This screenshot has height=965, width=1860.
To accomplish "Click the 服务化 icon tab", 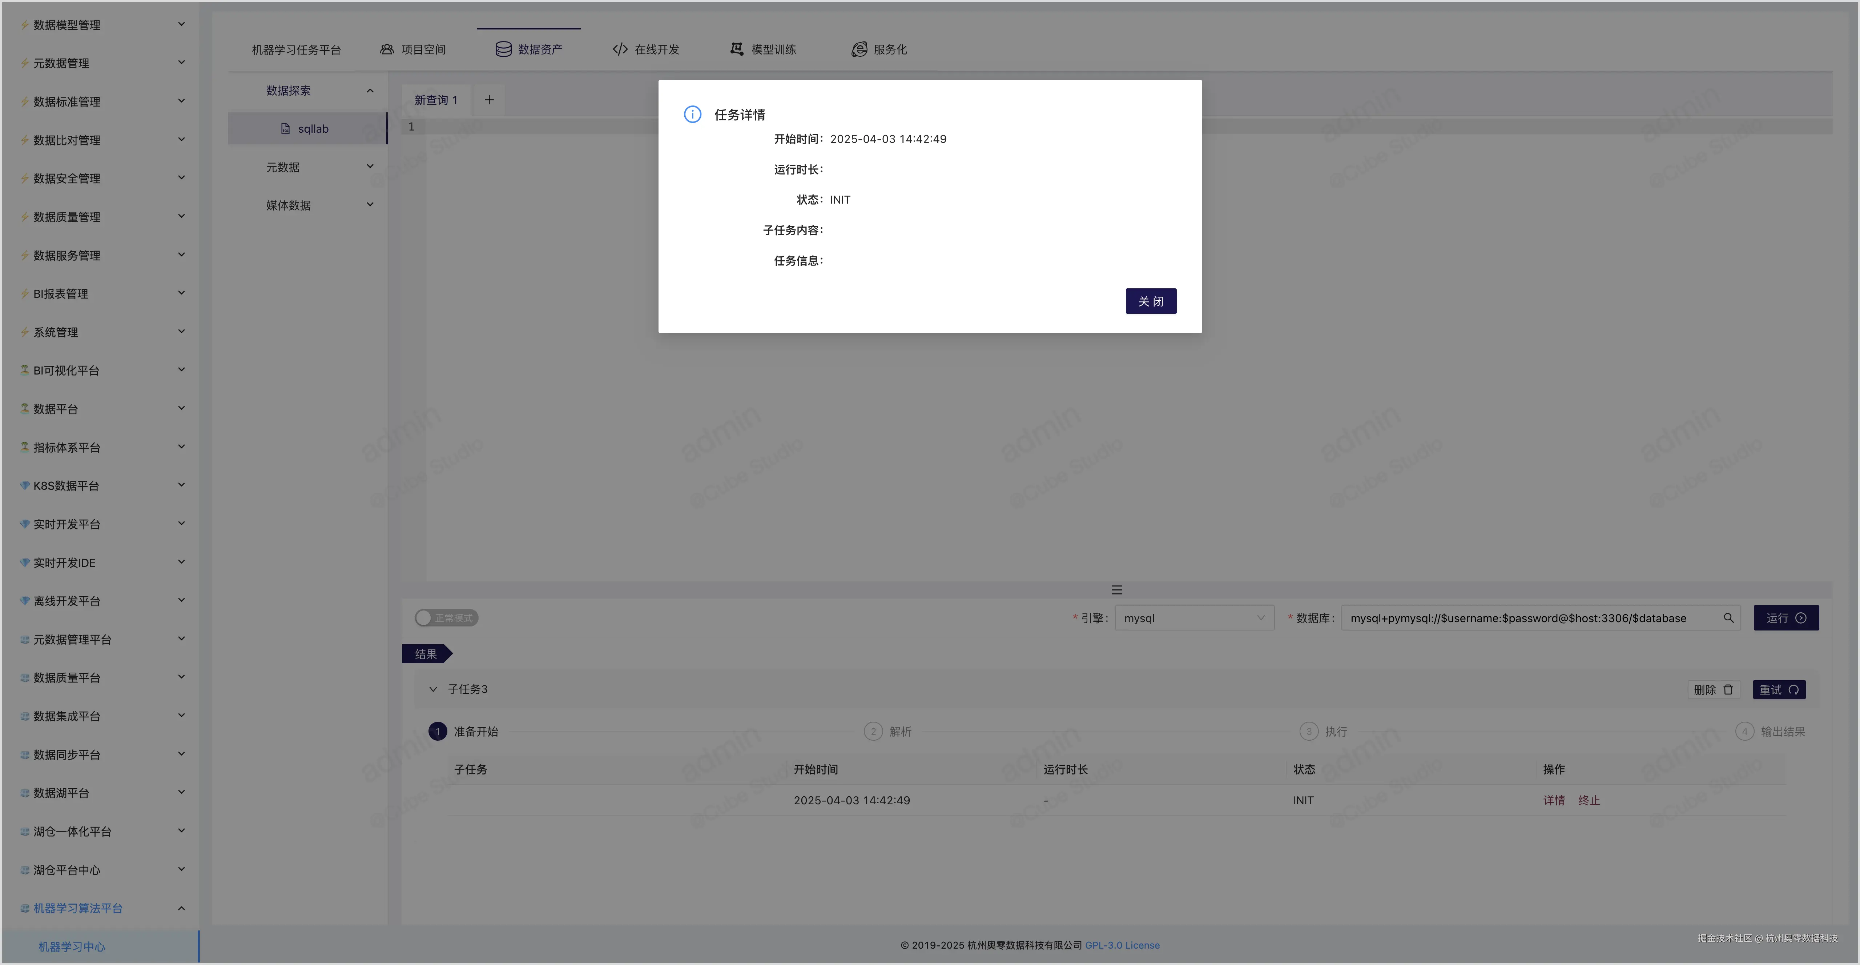I will (x=858, y=49).
